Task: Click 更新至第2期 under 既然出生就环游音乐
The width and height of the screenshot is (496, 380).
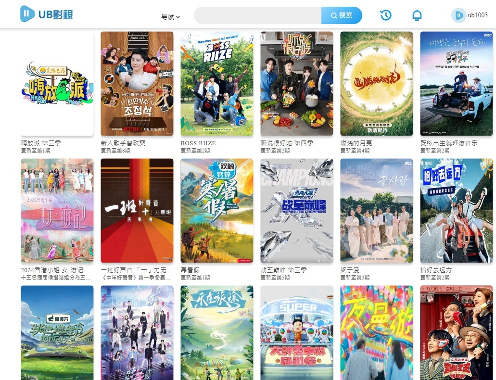Action: pyautogui.click(x=435, y=151)
